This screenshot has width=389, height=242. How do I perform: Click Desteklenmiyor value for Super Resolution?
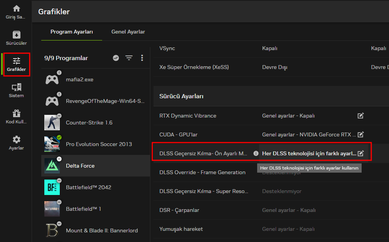click(x=282, y=191)
